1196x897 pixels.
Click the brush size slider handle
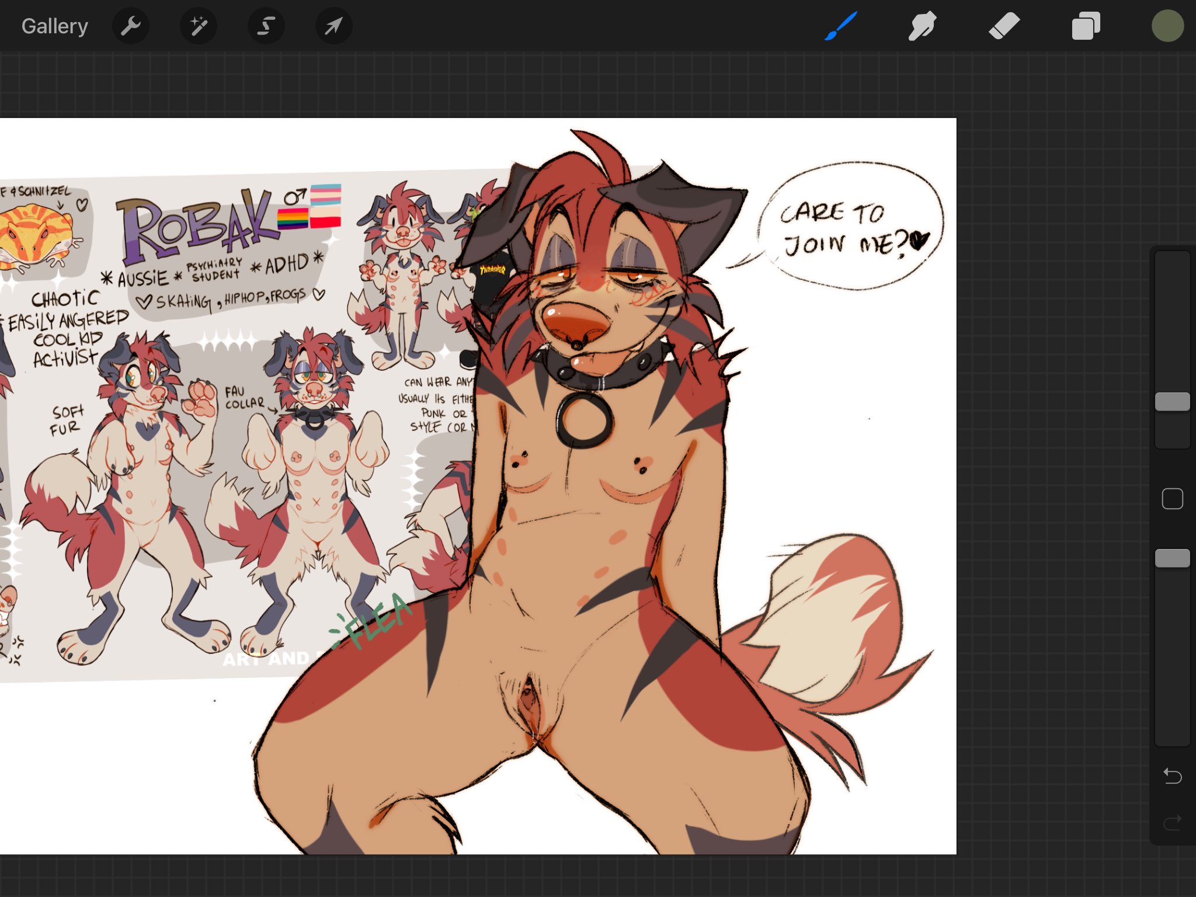(x=1172, y=402)
